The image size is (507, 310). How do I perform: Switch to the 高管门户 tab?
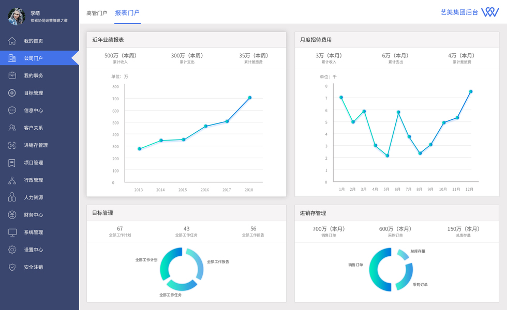click(x=97, y=13)
